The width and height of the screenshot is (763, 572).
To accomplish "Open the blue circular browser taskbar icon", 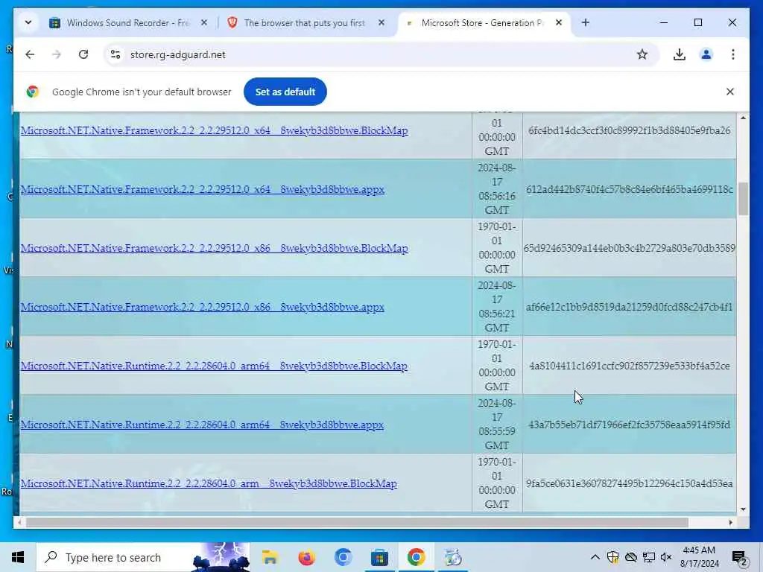I will tap(343, 557).
